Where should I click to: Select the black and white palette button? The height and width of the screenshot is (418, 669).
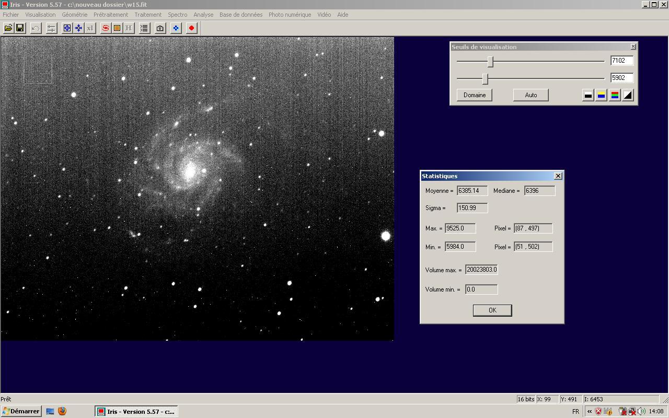point(588,95)
